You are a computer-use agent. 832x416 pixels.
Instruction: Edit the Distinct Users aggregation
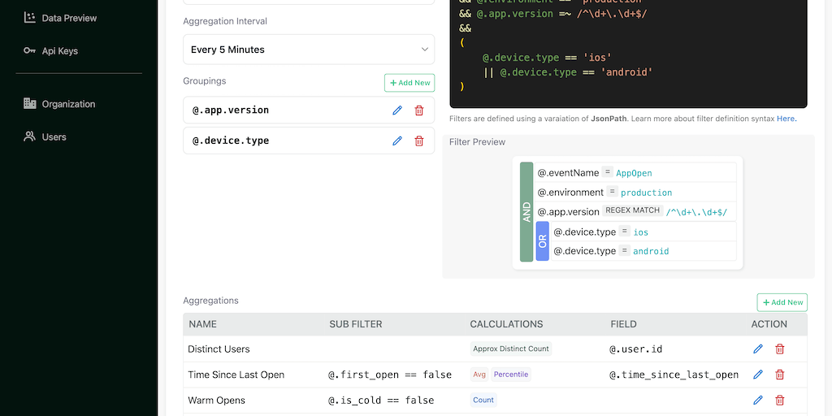[x=758, y=349]
